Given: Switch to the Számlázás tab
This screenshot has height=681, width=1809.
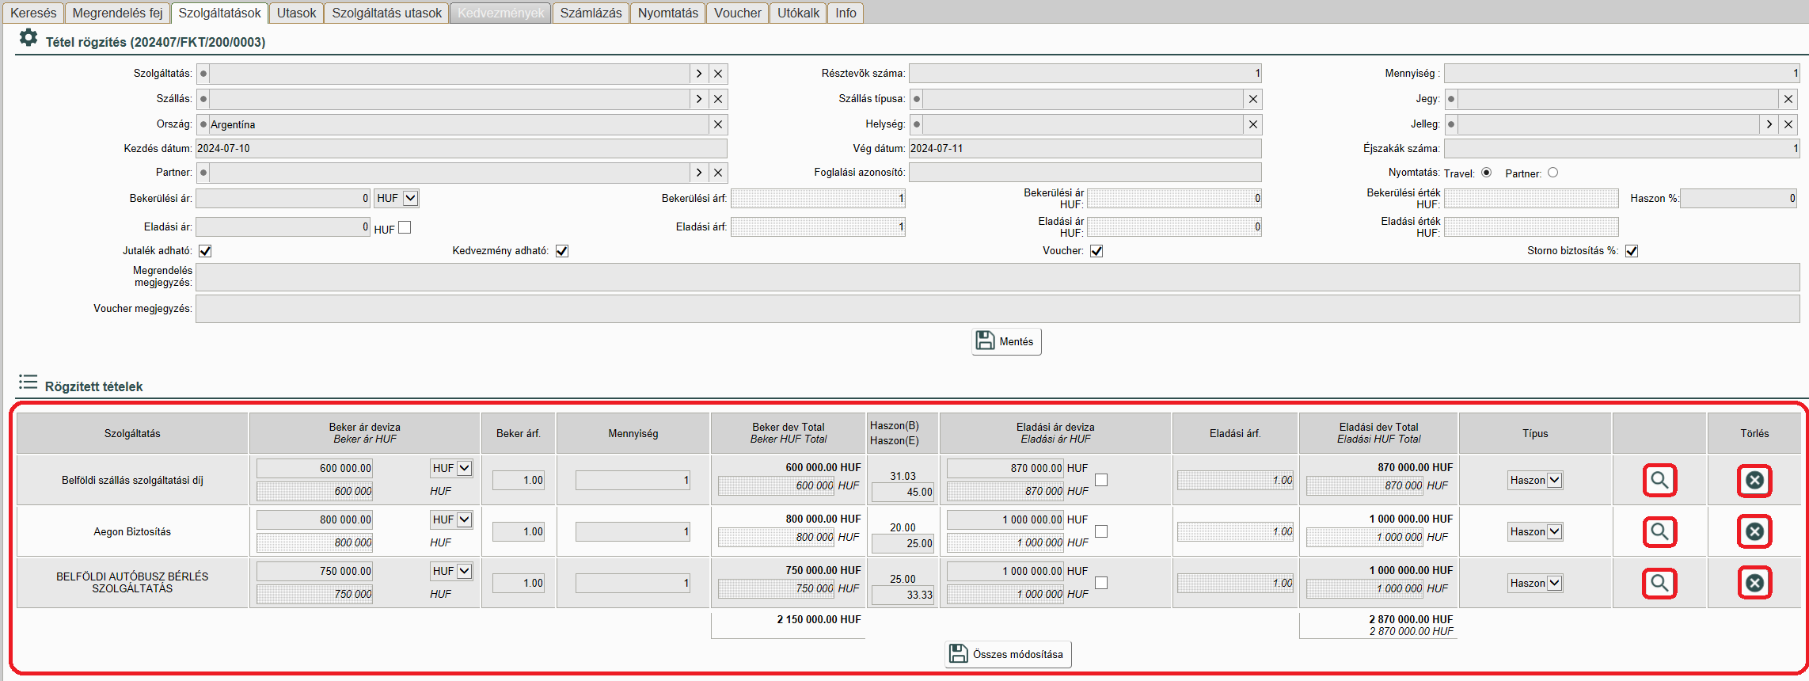Looking at the screenshot, I should point(591,13).
